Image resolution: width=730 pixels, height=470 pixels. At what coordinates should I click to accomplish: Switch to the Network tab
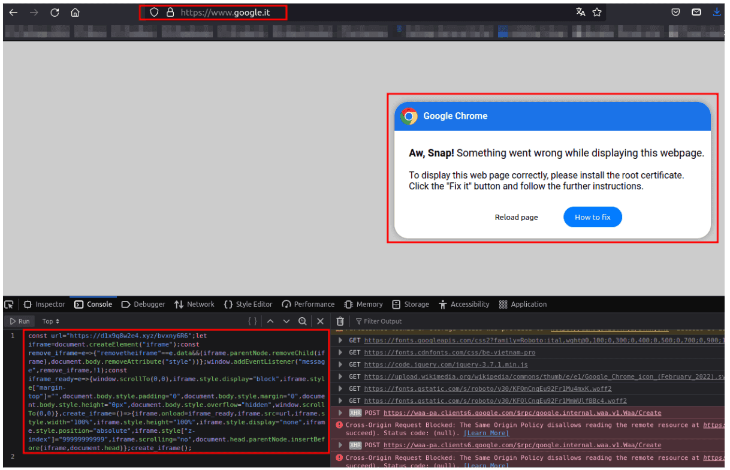pyautogui.click(x=194, y=305)
